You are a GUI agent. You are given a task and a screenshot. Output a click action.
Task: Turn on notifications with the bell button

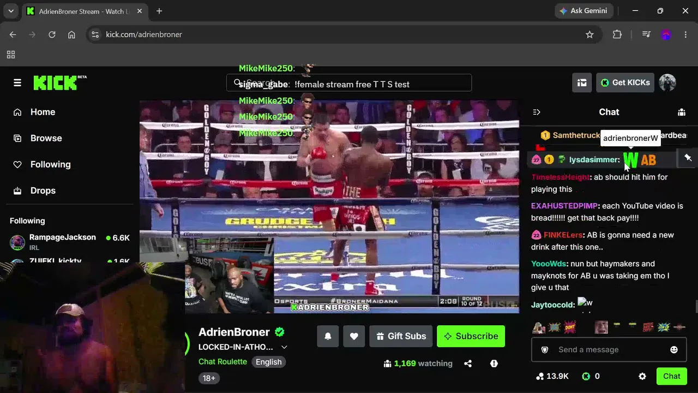tap(328, 336)
